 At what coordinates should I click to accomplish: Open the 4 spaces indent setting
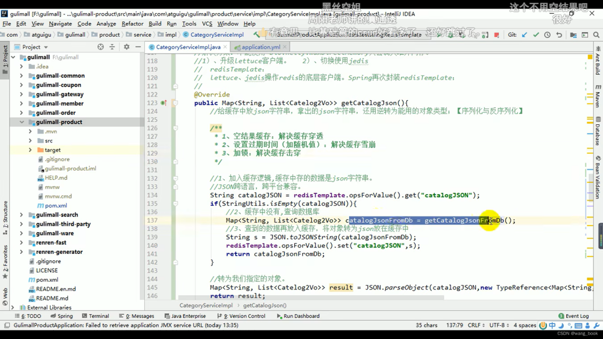tap(525, 325)
